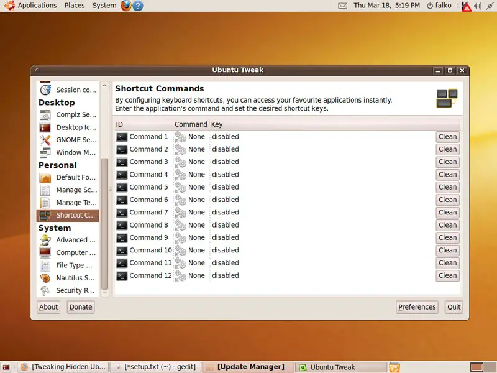This screenshot has height=373, width=497.
Task: Click the Ubuntu Tweak taskbar button
Action: click(341, 367)
